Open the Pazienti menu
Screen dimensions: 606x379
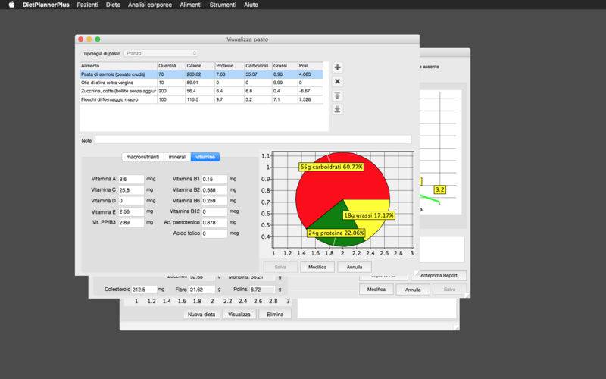point(88,5)
